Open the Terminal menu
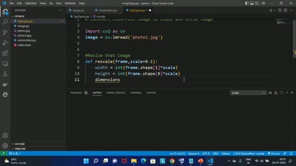This screenshot has height=166, width=296. 70,3
